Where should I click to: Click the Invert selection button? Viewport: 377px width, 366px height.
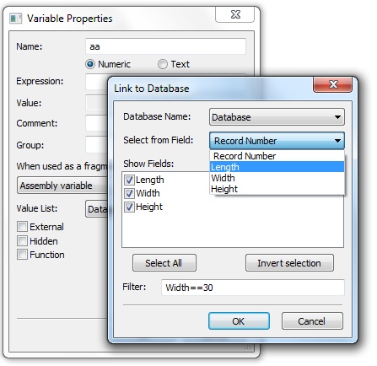pyautogui.click(x=289, y=263)
